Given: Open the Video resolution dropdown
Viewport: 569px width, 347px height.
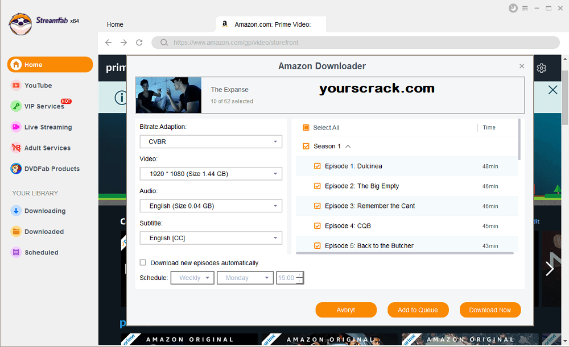Looking at the screenshot, I should [211, 174].
